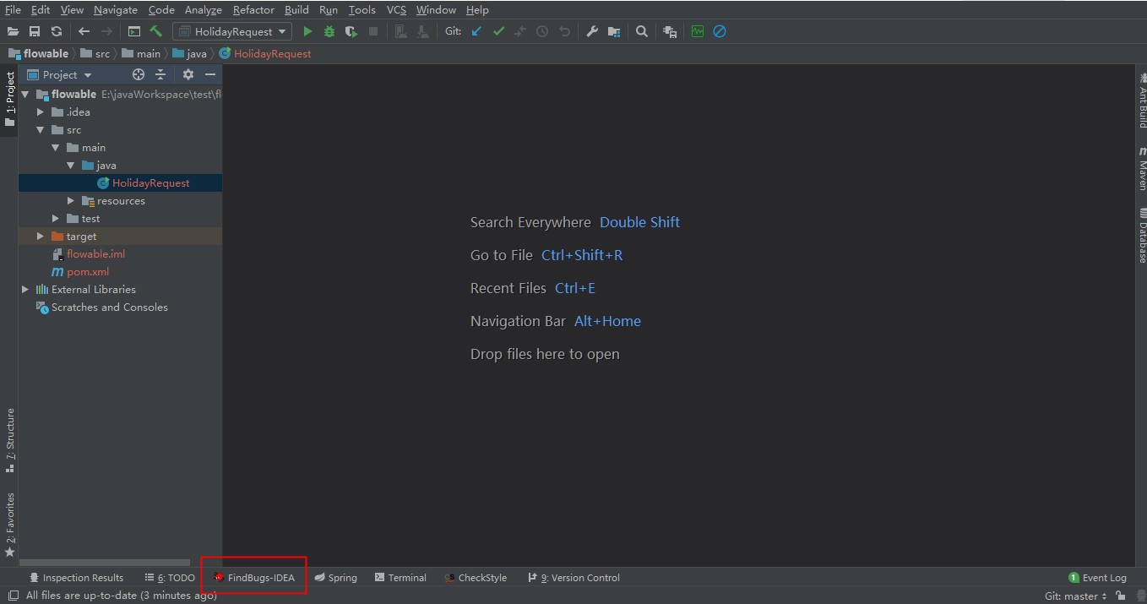Run HolidayRequest with green play button
This screenshot has height=604, width=1147.
307,31
